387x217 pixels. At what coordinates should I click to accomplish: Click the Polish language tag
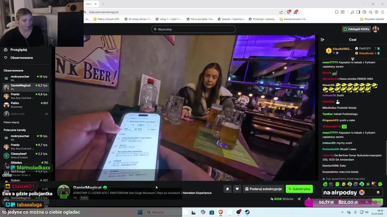tap(84, 198)
